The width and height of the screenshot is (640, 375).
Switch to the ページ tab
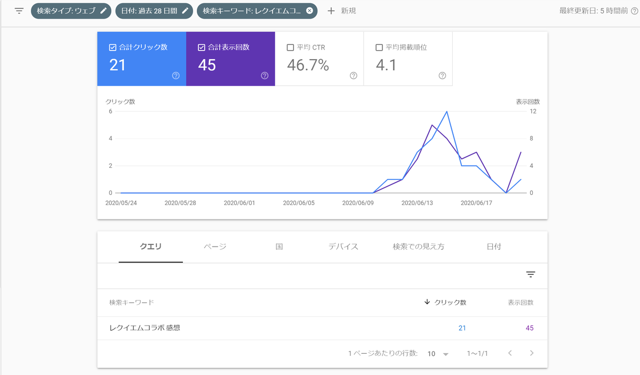click(x=215, y=247)
